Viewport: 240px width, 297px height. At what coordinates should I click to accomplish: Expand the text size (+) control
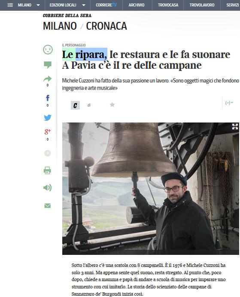point(229,103)
